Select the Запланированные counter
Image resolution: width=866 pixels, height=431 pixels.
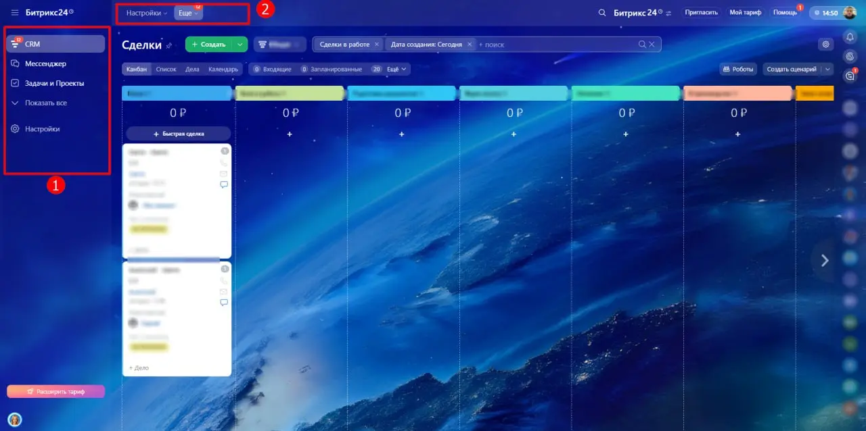coord(332,69)
